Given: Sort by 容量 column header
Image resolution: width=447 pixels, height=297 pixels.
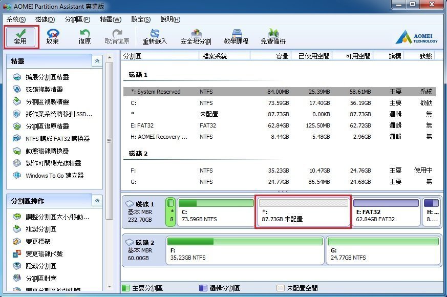Looking at the screenshot, I should 270,56.
